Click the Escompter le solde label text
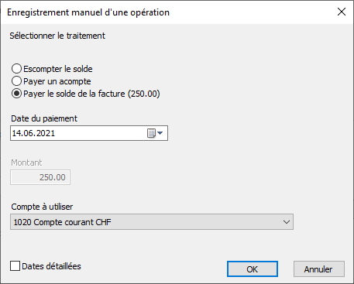Viewport: 354px width, 284px height. coord(58,69)
